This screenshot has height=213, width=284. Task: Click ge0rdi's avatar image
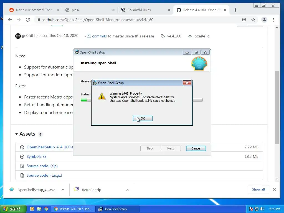point(18,36)
